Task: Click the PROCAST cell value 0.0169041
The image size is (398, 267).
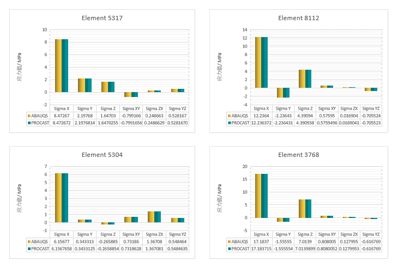Action: pyautogui.click(x=349, y=123)
